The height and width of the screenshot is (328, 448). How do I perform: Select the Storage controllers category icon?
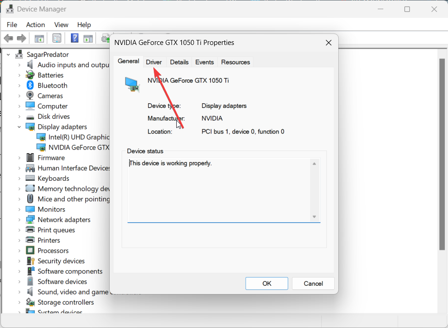coord(30,302)
